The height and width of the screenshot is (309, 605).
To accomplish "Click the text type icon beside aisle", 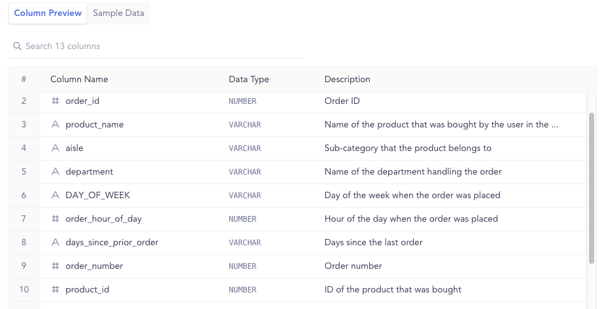I will click(55, 148).
